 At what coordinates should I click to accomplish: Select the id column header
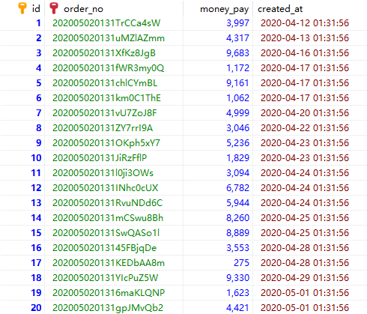pos(36,9)
